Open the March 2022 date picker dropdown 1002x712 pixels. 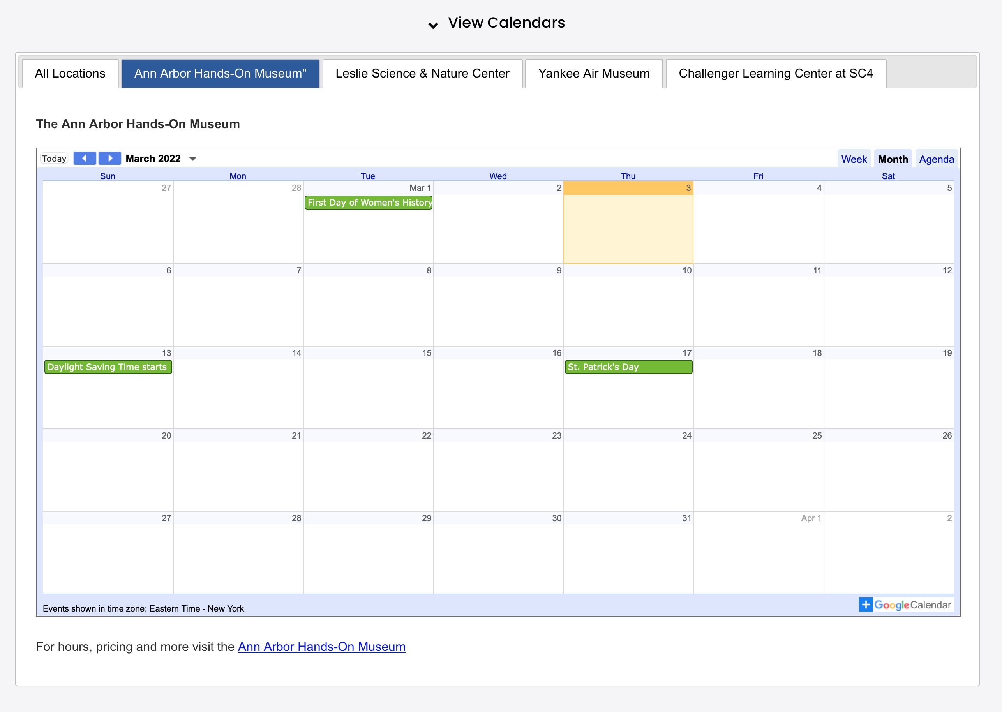click(192, 159)
